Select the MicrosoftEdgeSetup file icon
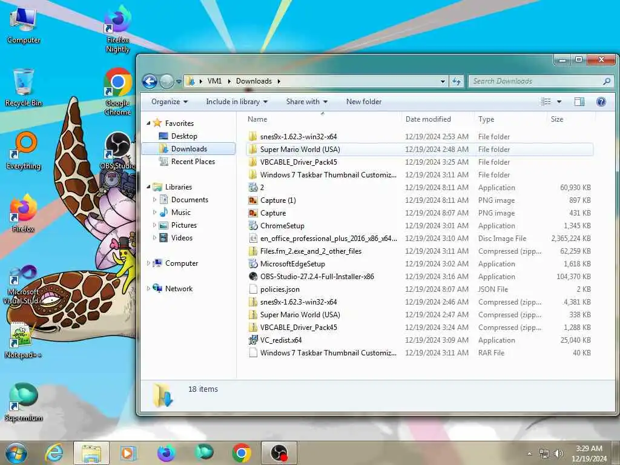The height and width of the screenshot is (465, 620). point(253,264)
